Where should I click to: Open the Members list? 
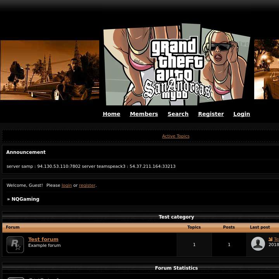point(144,114)
